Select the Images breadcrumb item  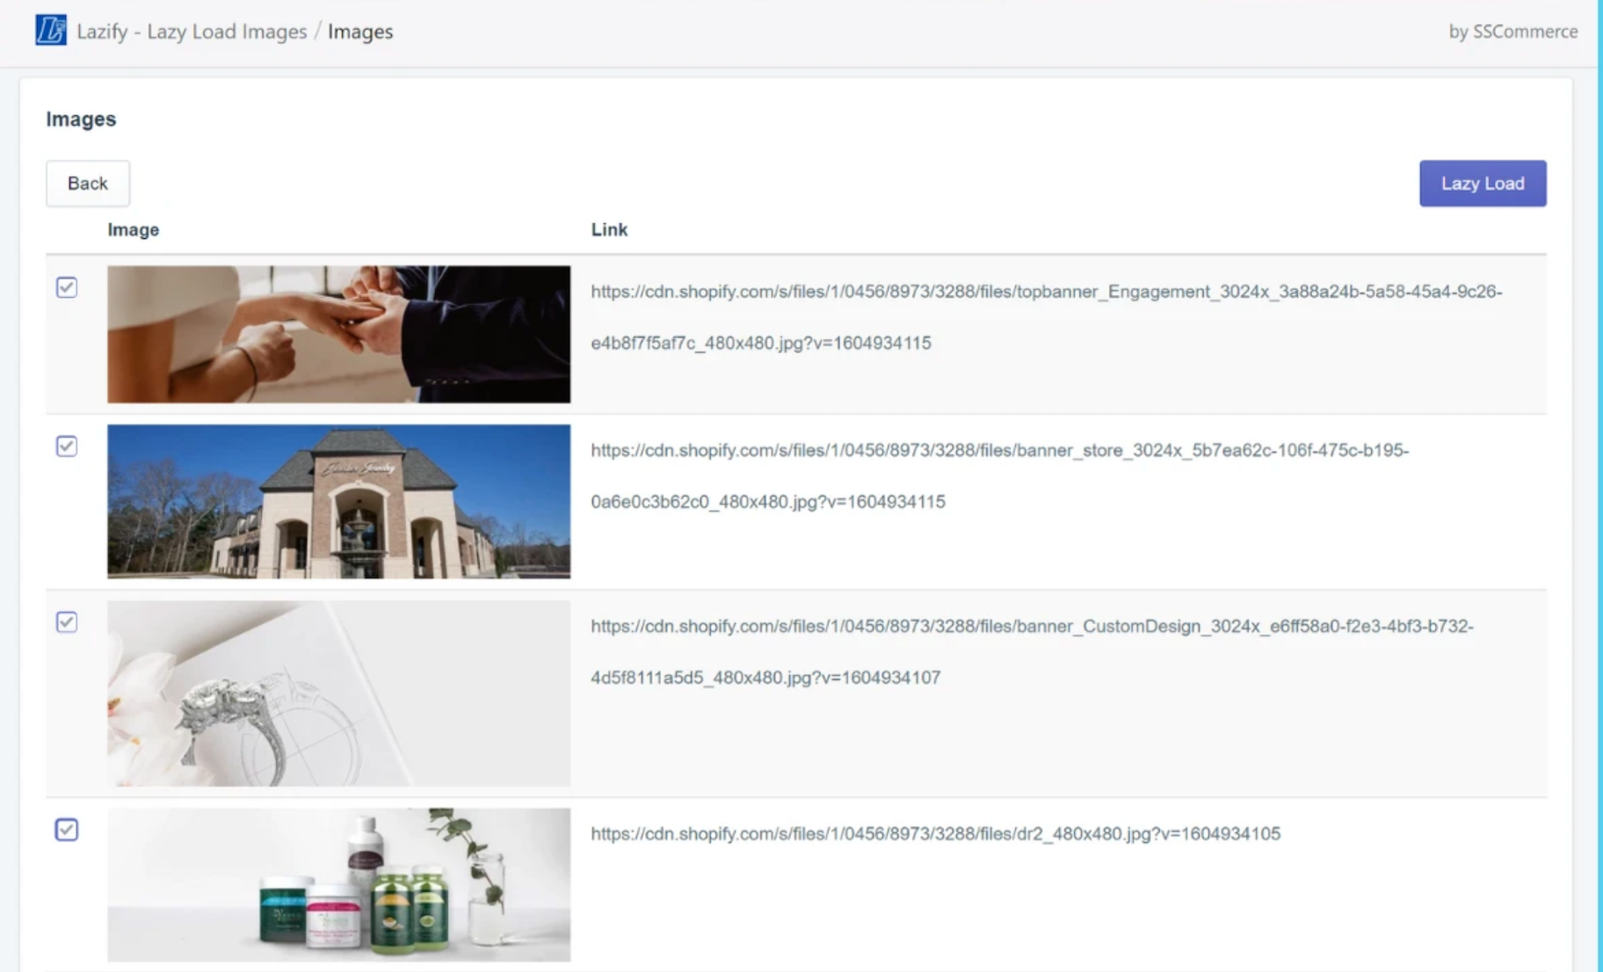(x=360, y=32)
